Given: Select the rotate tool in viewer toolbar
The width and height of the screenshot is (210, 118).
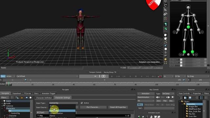Looking at the screenshot, I should tap(165, 5).
